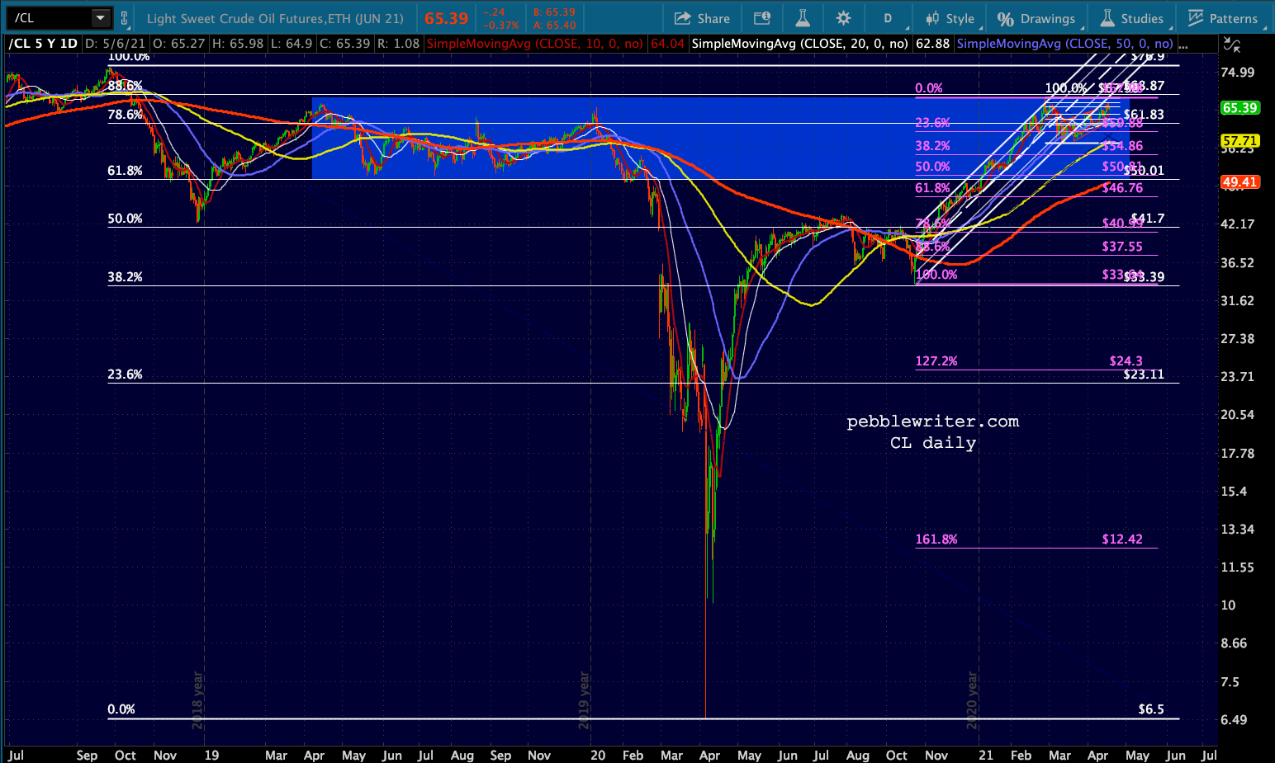Click the B: 65.39 bid quote
This screenshot has height=763, width=1275.
click(554, 12)
